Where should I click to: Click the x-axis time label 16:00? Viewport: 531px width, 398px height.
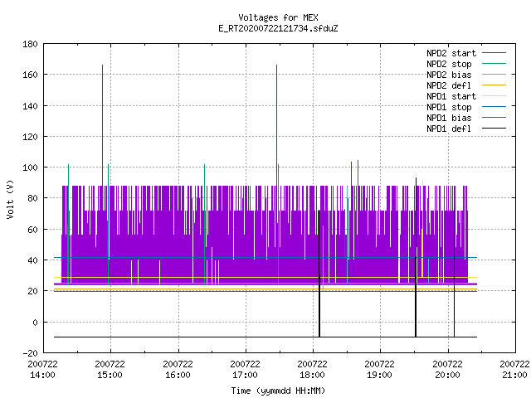(x=178, y=376)
